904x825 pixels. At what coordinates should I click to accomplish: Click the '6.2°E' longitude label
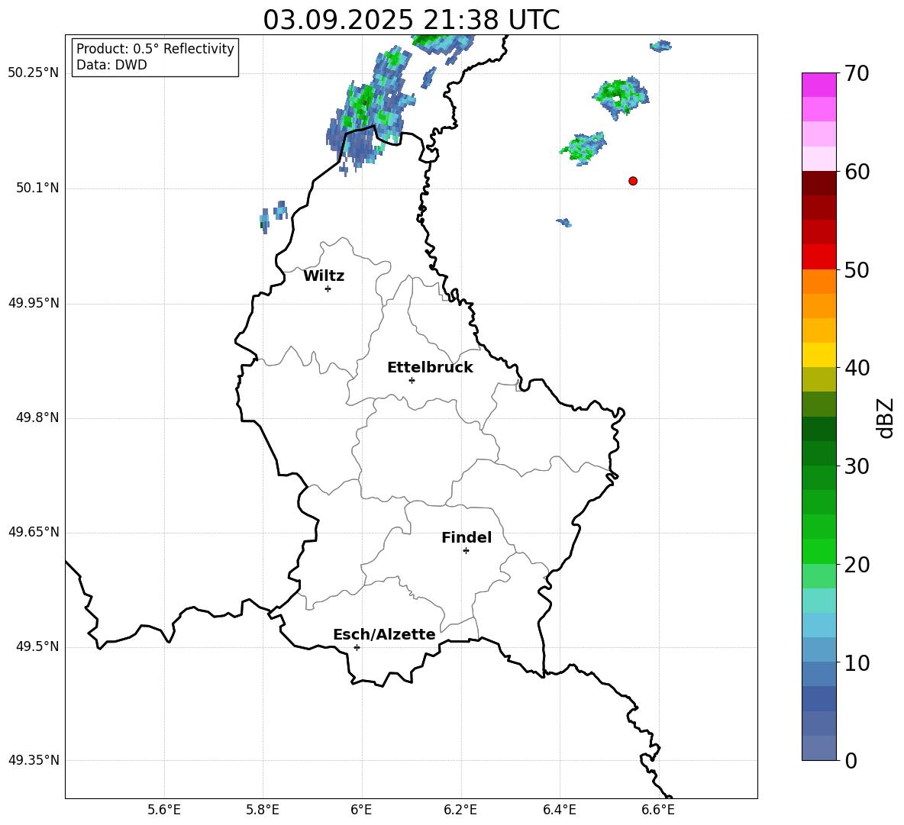click(460, 810)
